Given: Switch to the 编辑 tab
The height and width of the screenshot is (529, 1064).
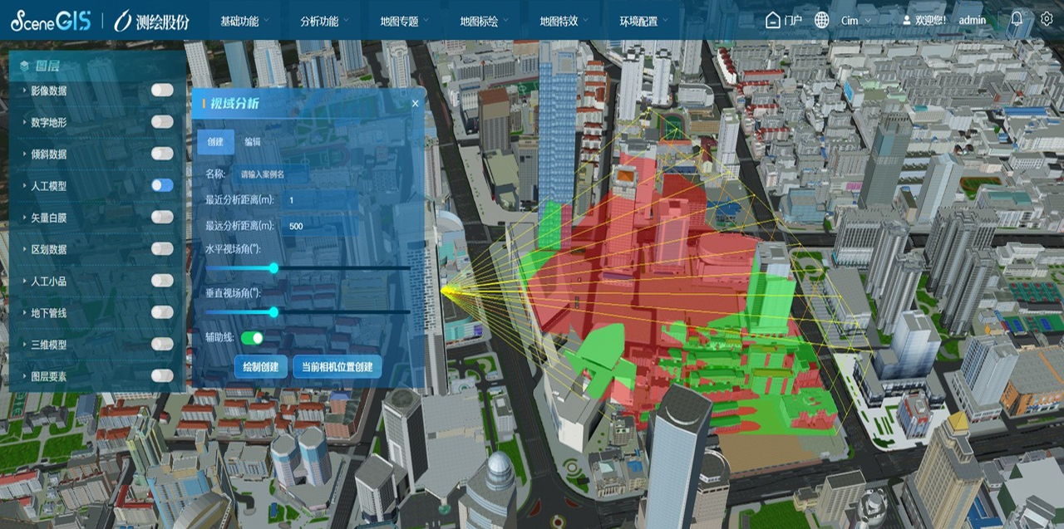Looking at the screenshot, I should point(253,142).
